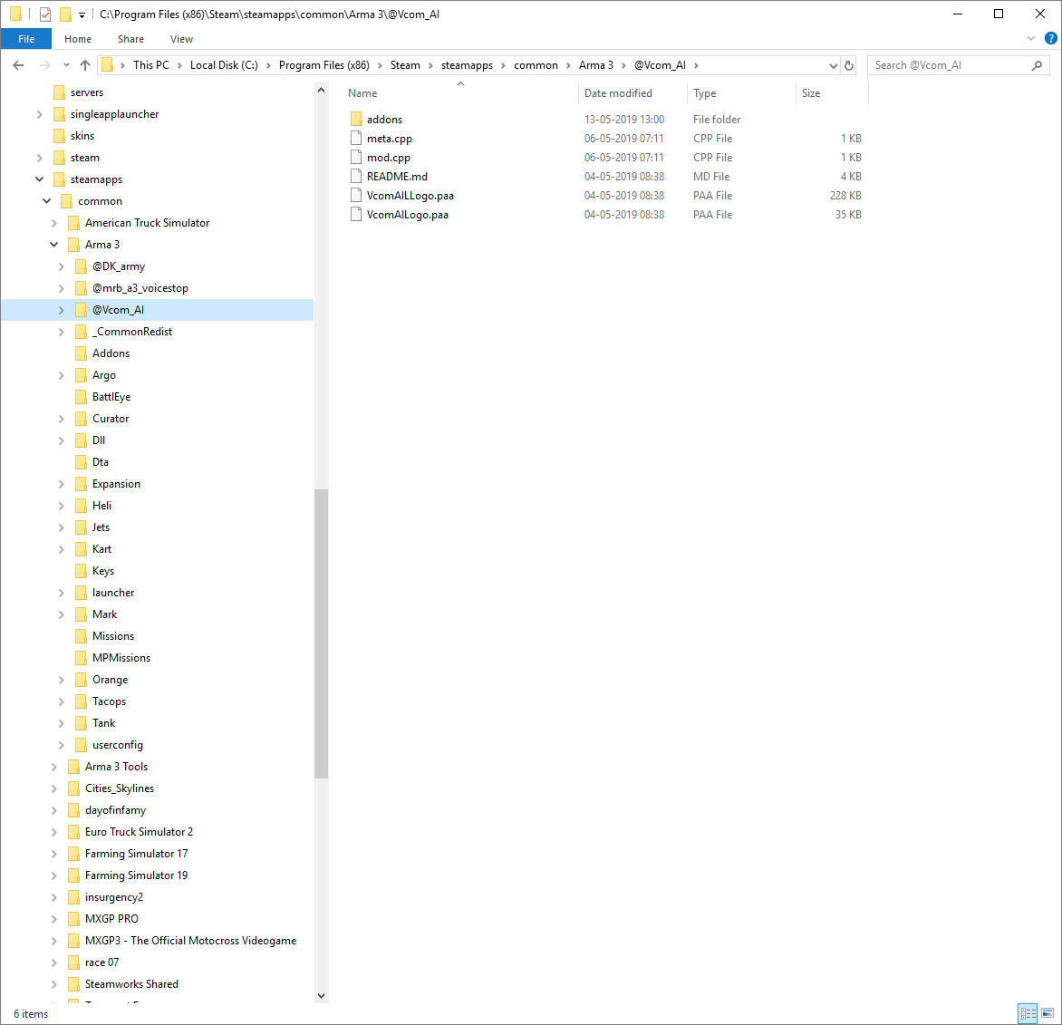Click the Program Files (x86) breadcrumb
1062x1025 pixels.
pos(324,65)
